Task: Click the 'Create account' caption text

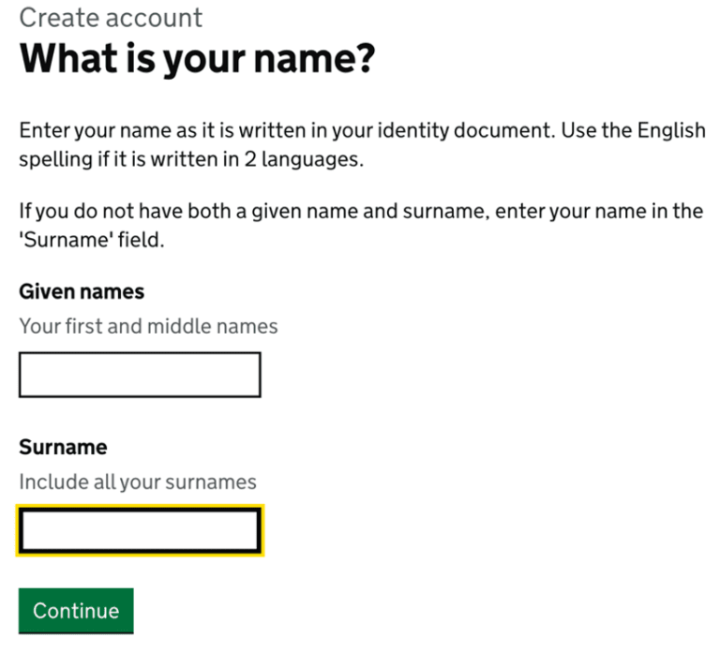Action: [x=111, y=17]
